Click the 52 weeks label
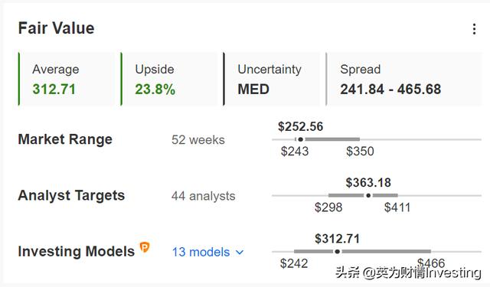Screen dimensions: 490x287 198,140
